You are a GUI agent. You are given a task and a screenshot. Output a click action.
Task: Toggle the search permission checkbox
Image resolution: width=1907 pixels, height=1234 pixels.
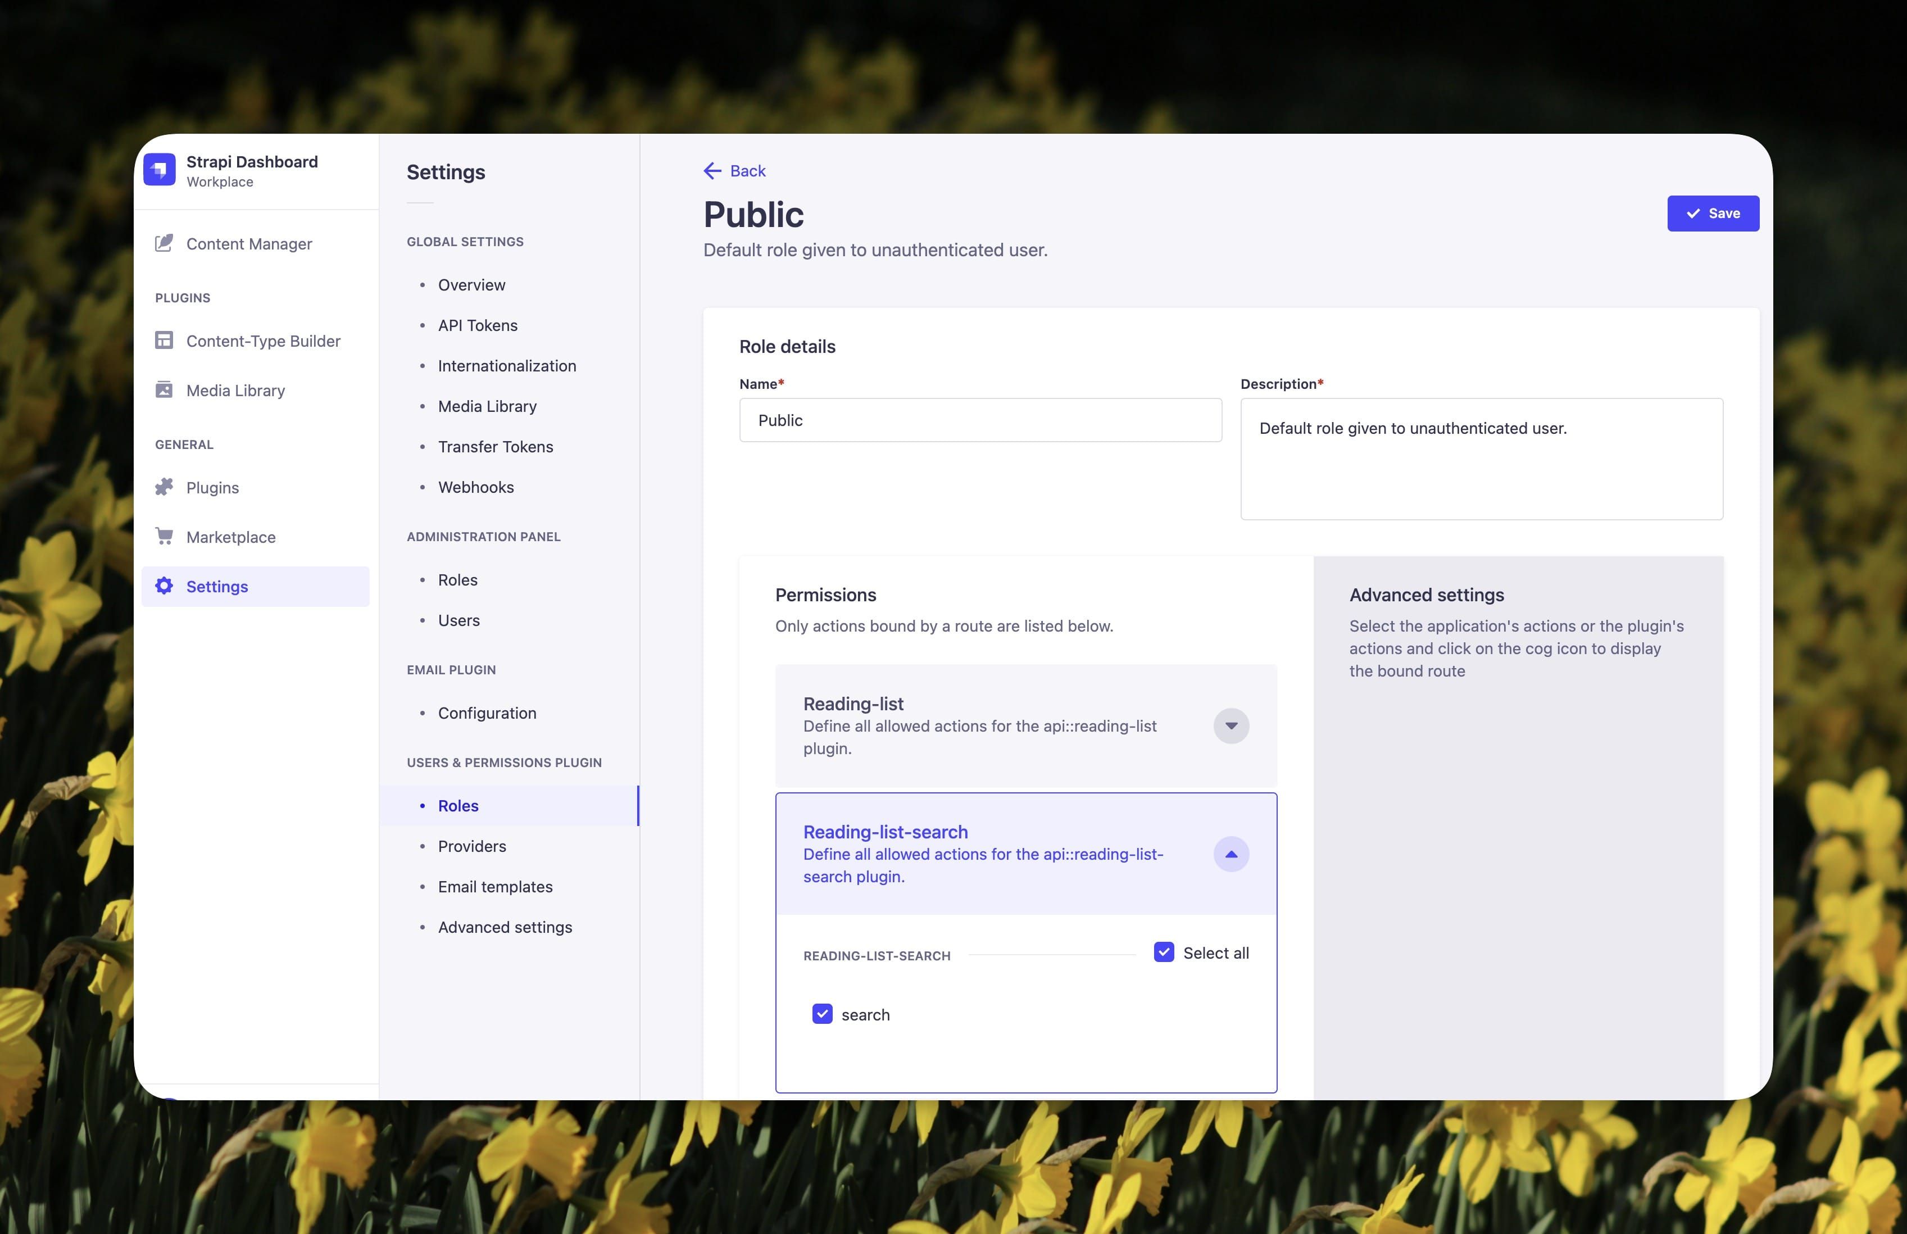point(822,1014)
